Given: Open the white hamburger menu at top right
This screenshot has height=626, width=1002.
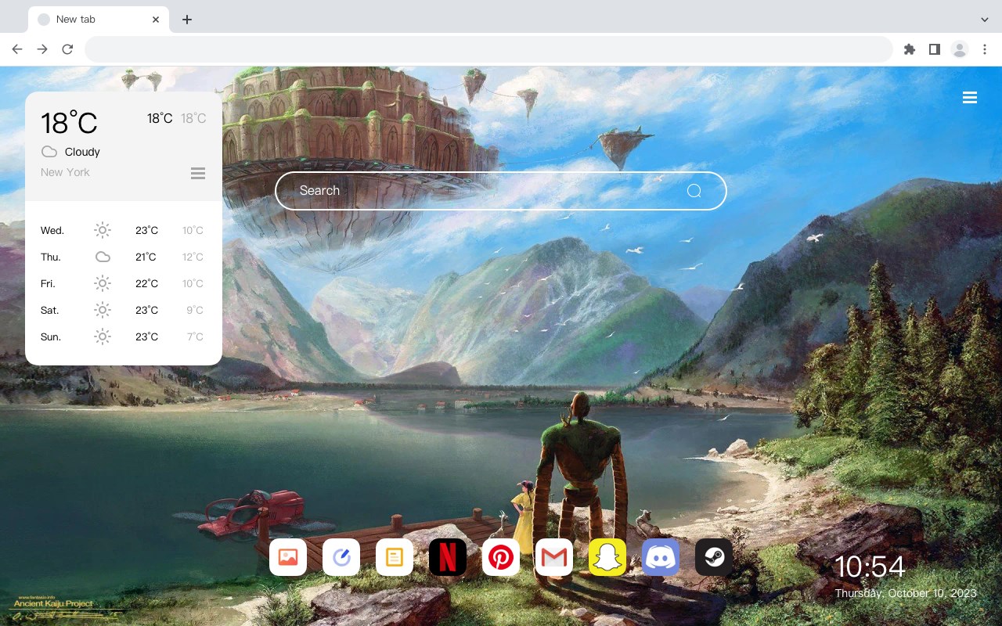Looking at the screenshot, I should [970, 98].
